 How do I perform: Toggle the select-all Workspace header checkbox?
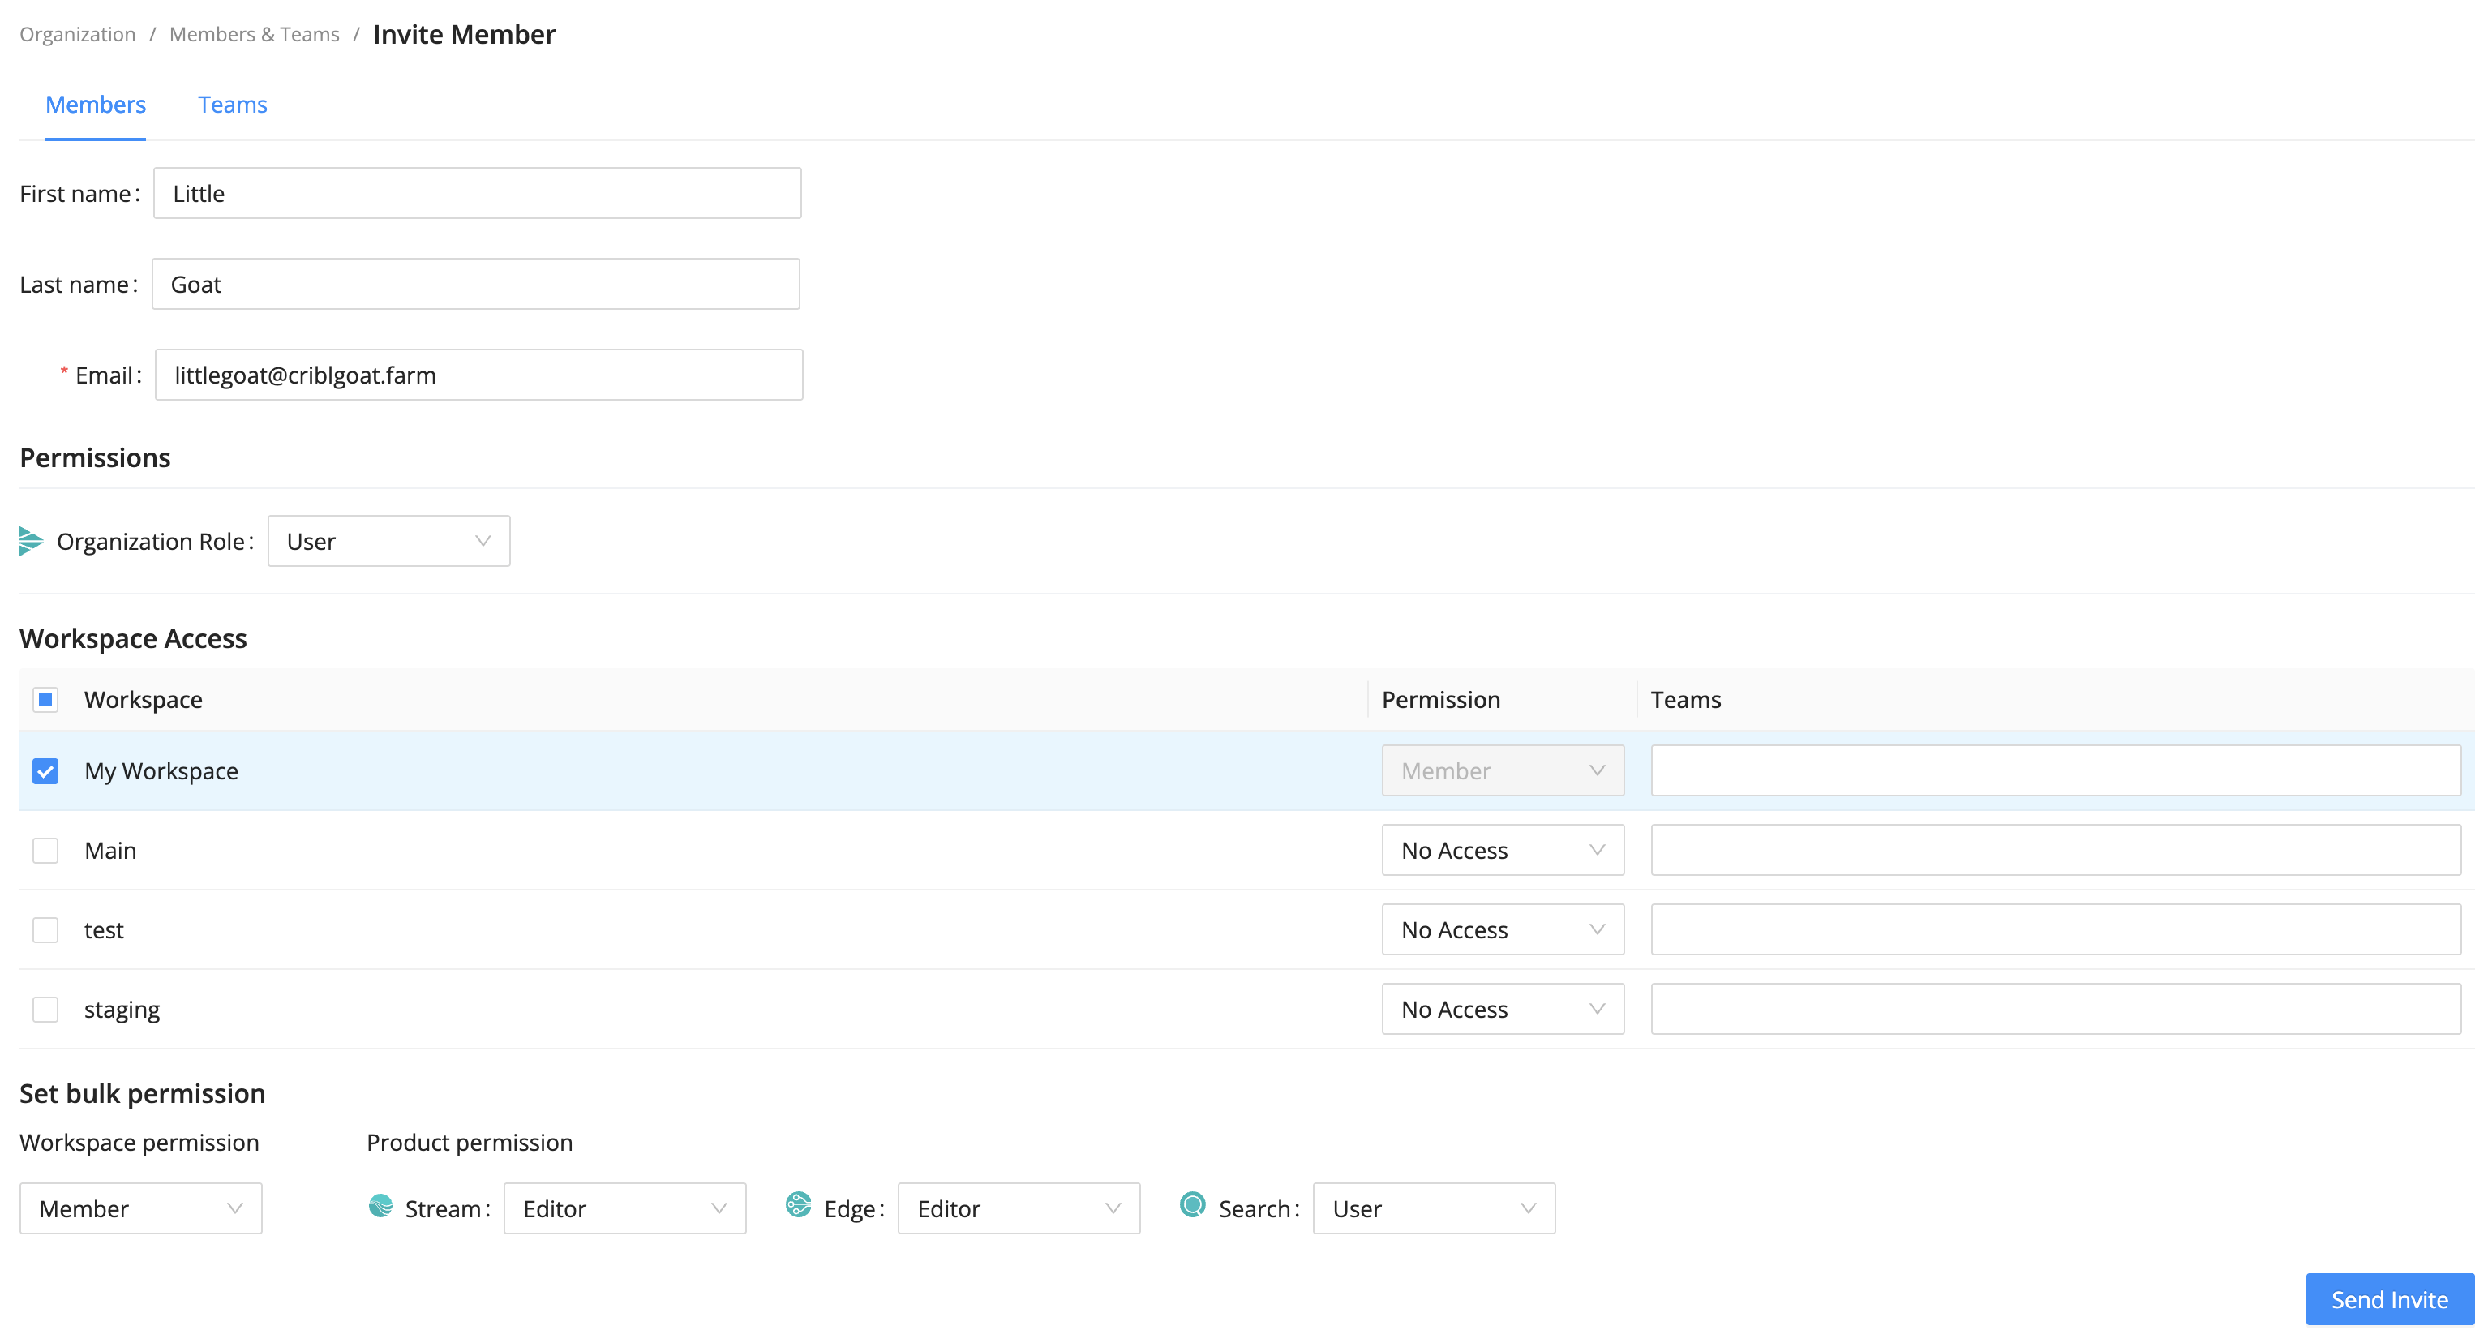tap(45, 700)
